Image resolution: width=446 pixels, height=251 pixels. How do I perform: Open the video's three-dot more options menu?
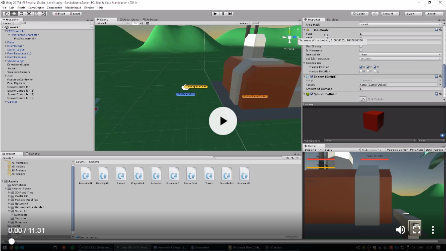433,230
